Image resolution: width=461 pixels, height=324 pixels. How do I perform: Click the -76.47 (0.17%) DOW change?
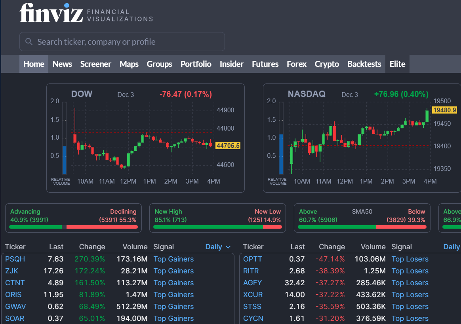point(185,94)
